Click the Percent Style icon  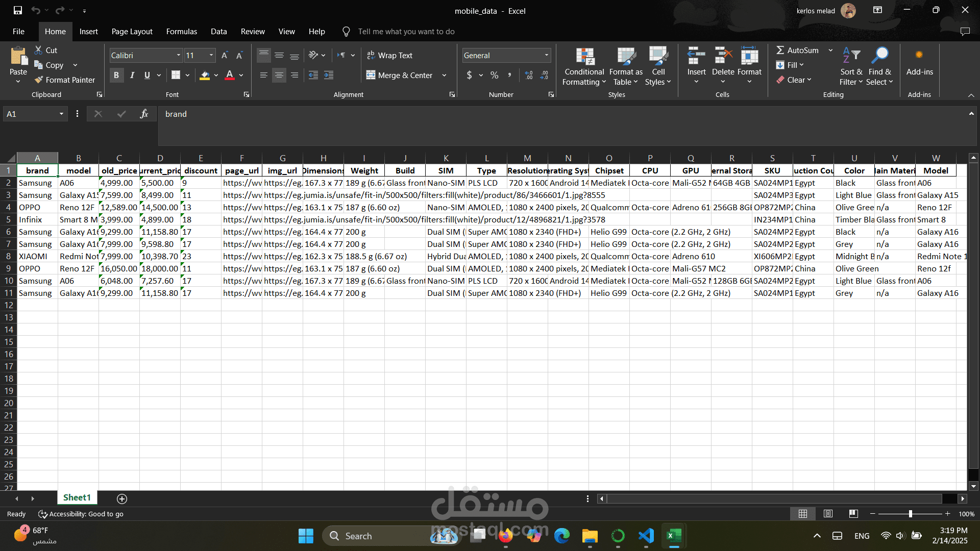[x=494, y=76]
